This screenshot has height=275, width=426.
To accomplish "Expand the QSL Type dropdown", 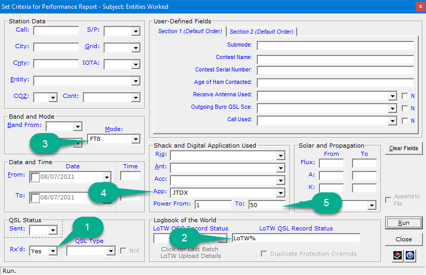I will tap(111, 251).
